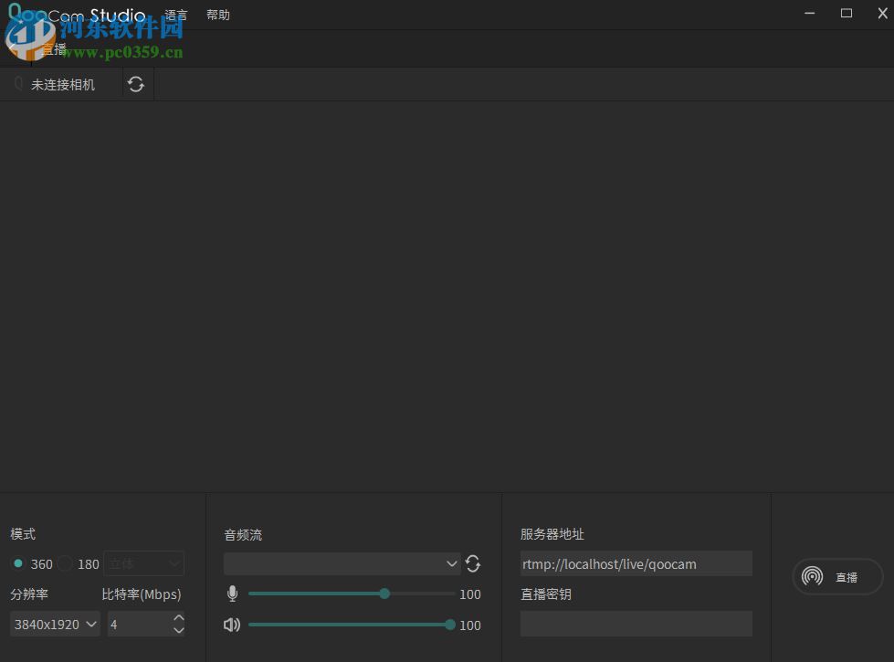Open the 分辨率 resolution dropdown showing 3840x1920
This screenshot has width=894, height=662.
point(54,624)
